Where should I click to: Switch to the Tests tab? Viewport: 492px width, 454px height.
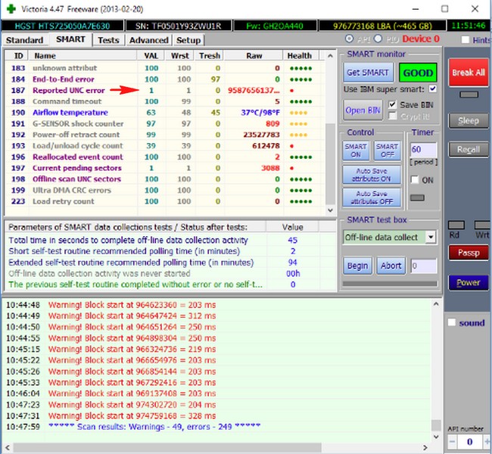[108, 40]
